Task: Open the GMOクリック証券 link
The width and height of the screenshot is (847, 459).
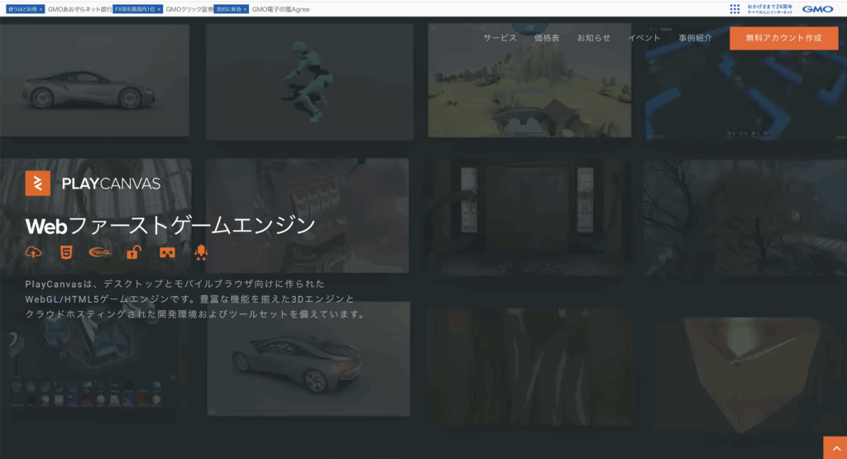Action: [189, 9]
